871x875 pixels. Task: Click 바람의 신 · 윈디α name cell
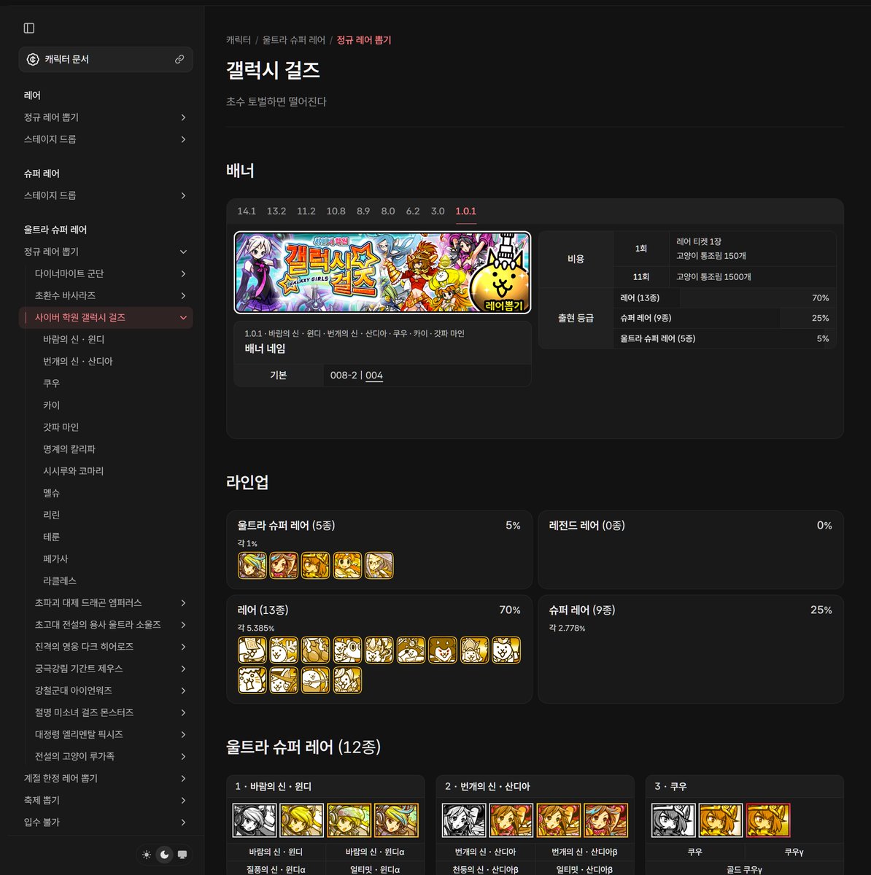pos(375,852)
